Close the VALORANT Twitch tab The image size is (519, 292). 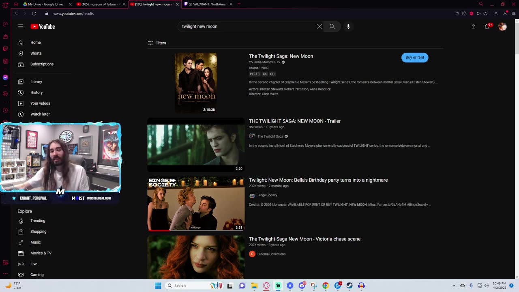click(231, 4)
